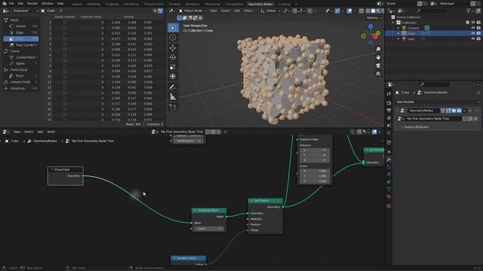The width and height of the screenshot is (483, 271).
Task: Click the outliner filter funnel icon
Action: (469, 11)
